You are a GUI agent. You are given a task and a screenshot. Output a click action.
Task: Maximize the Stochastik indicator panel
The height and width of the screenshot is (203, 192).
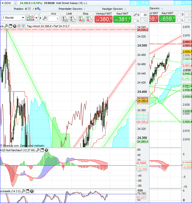(x=28, y=191)
